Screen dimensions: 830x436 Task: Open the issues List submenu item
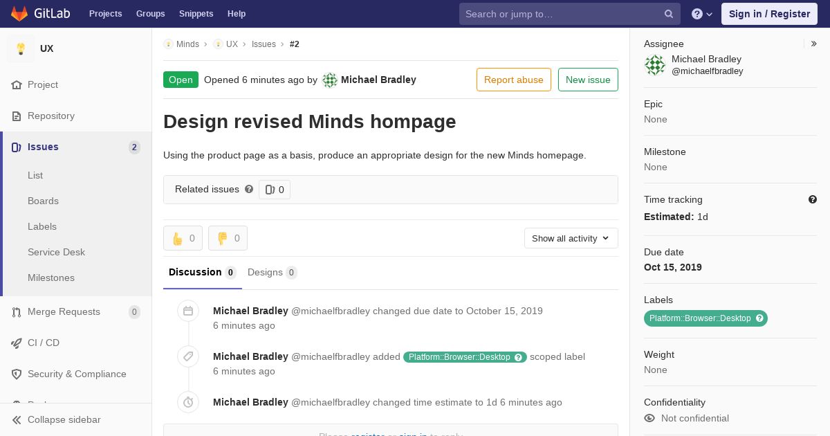click(35, 175)
